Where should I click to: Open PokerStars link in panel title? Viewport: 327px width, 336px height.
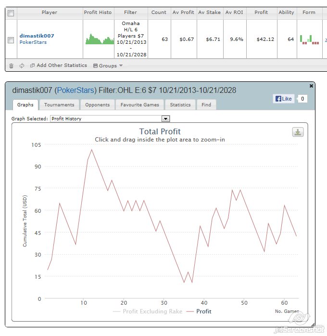coord(75,90)
